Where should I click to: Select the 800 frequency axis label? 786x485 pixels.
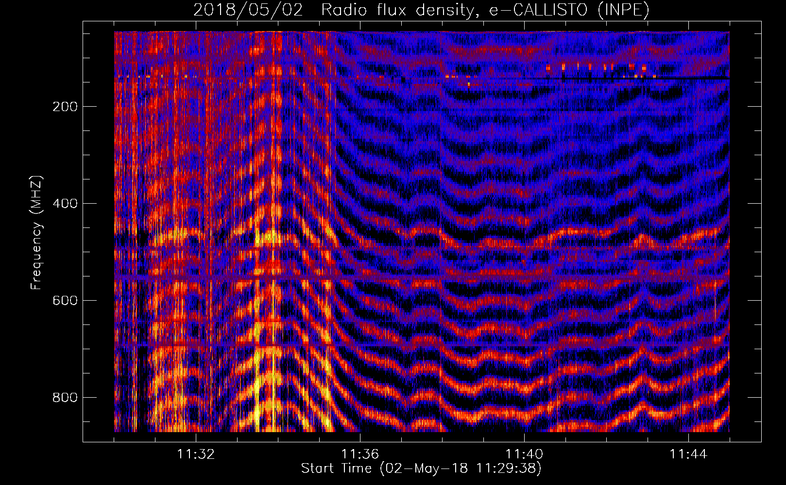point(65,398)
